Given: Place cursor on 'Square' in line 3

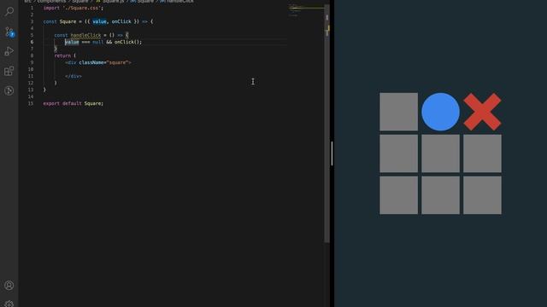Looking at the screenshot, I should tap(68, 21).
